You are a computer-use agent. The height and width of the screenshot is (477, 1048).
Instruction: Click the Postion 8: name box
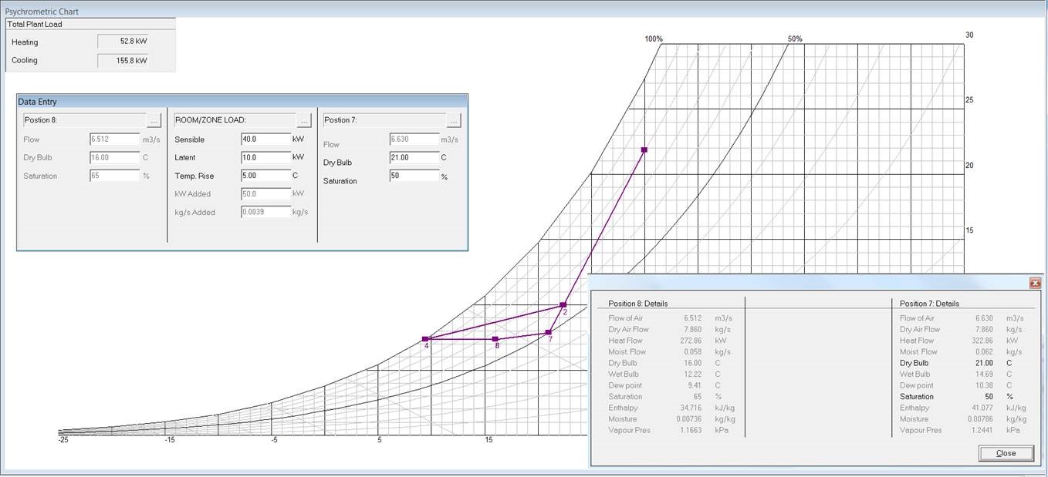[x=83, y=120]
